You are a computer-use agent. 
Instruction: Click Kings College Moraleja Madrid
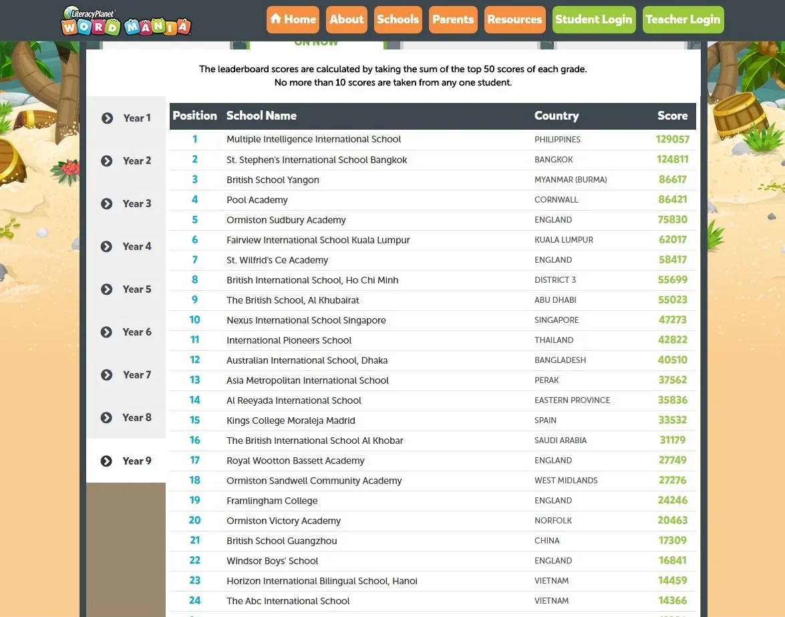tap(291, 420)
